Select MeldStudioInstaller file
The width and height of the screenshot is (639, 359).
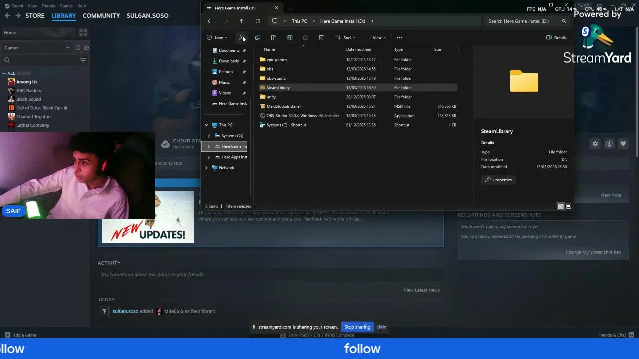point(284,106)
